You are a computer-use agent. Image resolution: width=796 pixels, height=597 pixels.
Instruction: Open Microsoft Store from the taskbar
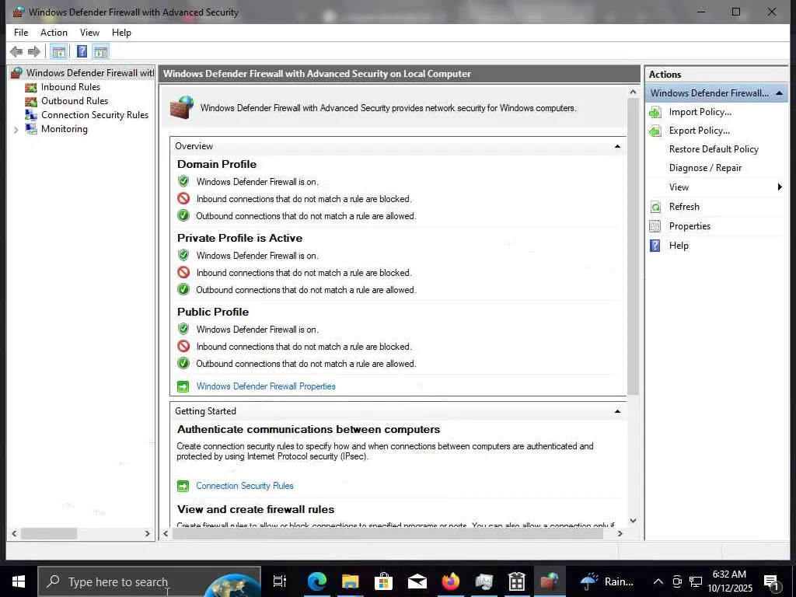pos(383,581)
